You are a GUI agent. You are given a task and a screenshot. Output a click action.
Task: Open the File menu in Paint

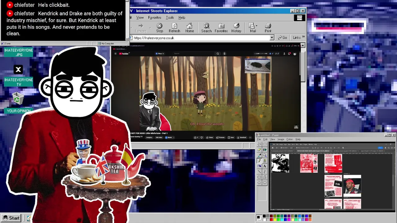pos(259,139)
